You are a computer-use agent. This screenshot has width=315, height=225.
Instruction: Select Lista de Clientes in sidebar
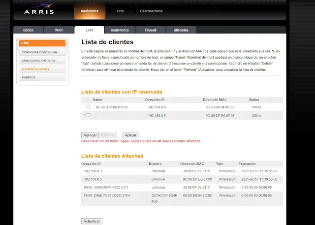pos(42,69)
